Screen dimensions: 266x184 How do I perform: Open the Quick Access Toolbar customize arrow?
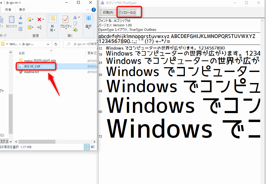(1, 3)
